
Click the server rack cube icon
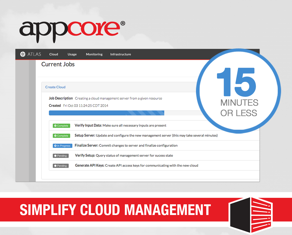[251, 216]
